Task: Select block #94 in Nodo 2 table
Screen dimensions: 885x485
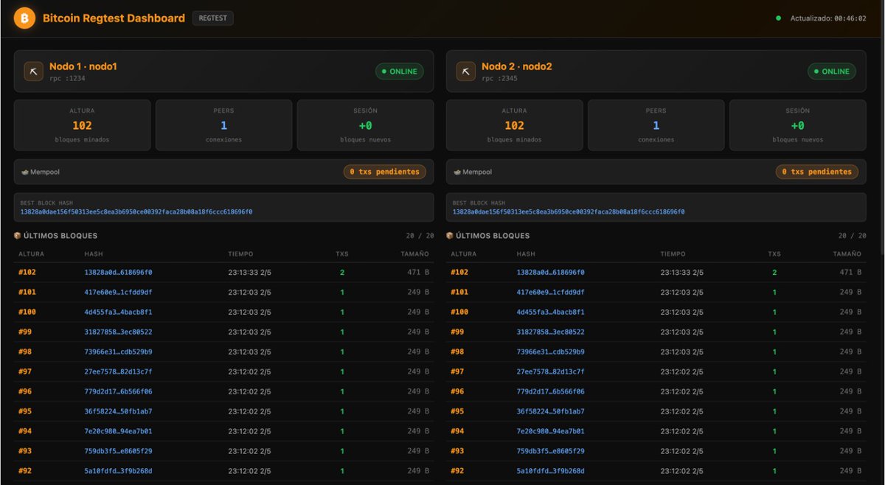Action: coord(457,431)
